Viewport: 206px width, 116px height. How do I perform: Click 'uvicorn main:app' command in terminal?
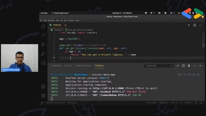[x=103, y=74]
